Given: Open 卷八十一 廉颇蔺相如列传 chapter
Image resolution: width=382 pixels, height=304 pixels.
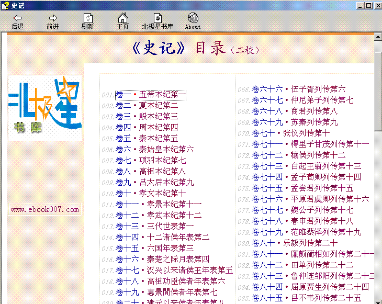Looking at the screenshot, I should pyautogui.click(x=313, y=254).
